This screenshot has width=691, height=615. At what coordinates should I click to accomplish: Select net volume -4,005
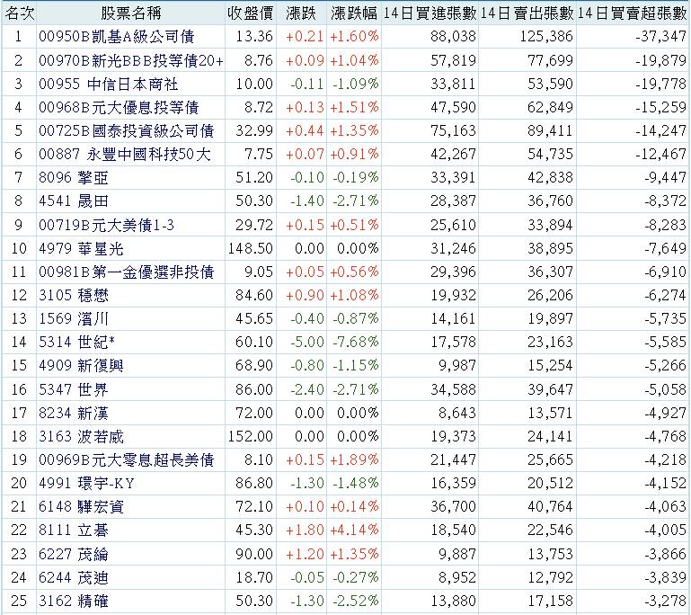click(666, 530)
